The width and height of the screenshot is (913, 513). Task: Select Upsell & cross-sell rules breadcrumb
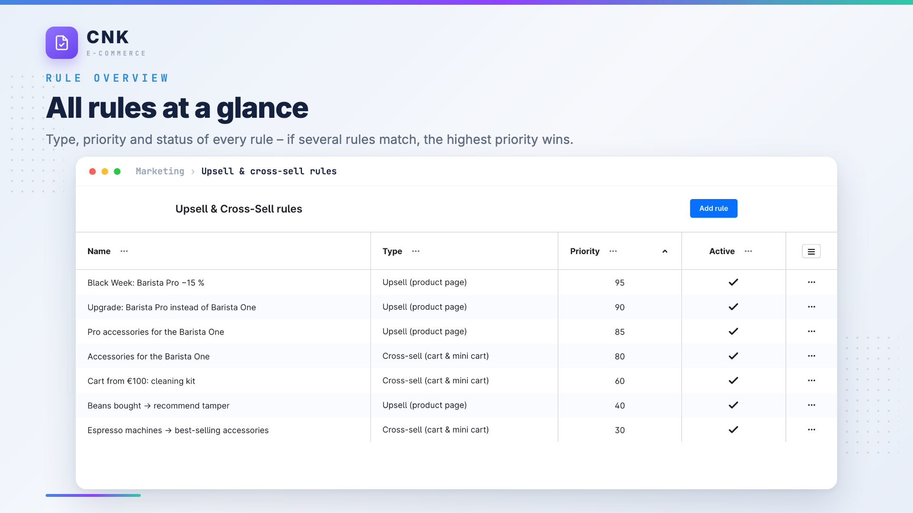pyautogui.click(x=269, y=171)
